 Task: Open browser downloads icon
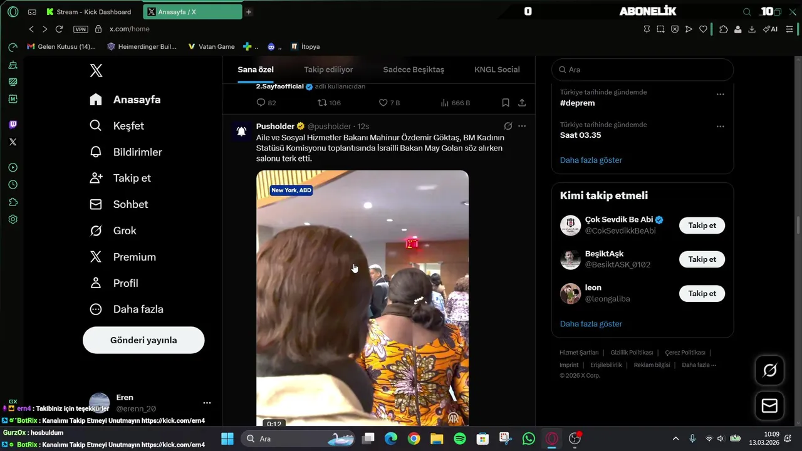pos(751,29)
